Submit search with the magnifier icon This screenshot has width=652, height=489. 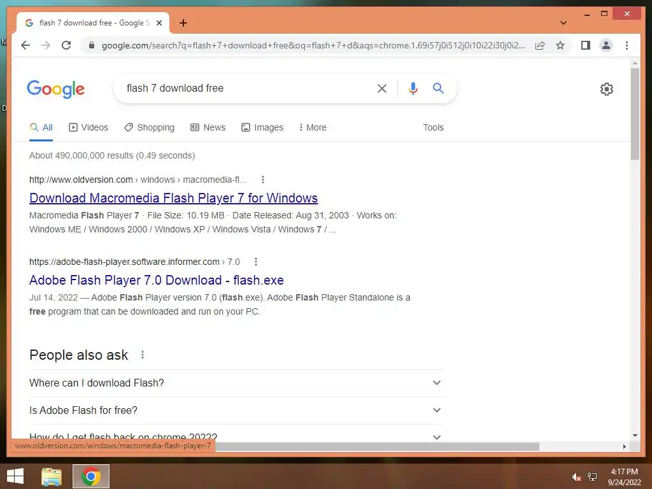coord(438,88)
